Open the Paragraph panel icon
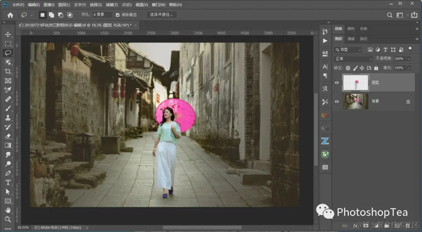Viewport: 422px width, 232px height. pos(325,76)
